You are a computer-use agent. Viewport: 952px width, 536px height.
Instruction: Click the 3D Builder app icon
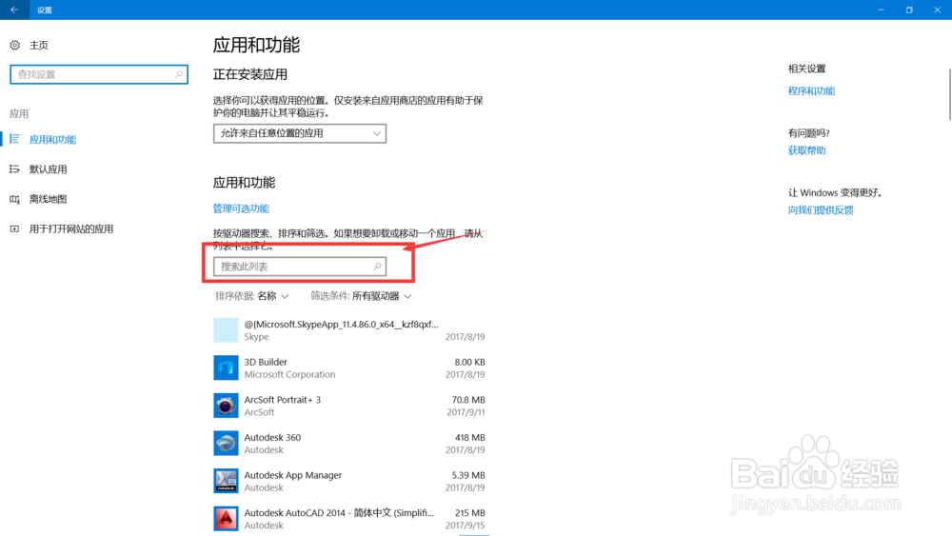pyautogui.click(x=226, y=367)
